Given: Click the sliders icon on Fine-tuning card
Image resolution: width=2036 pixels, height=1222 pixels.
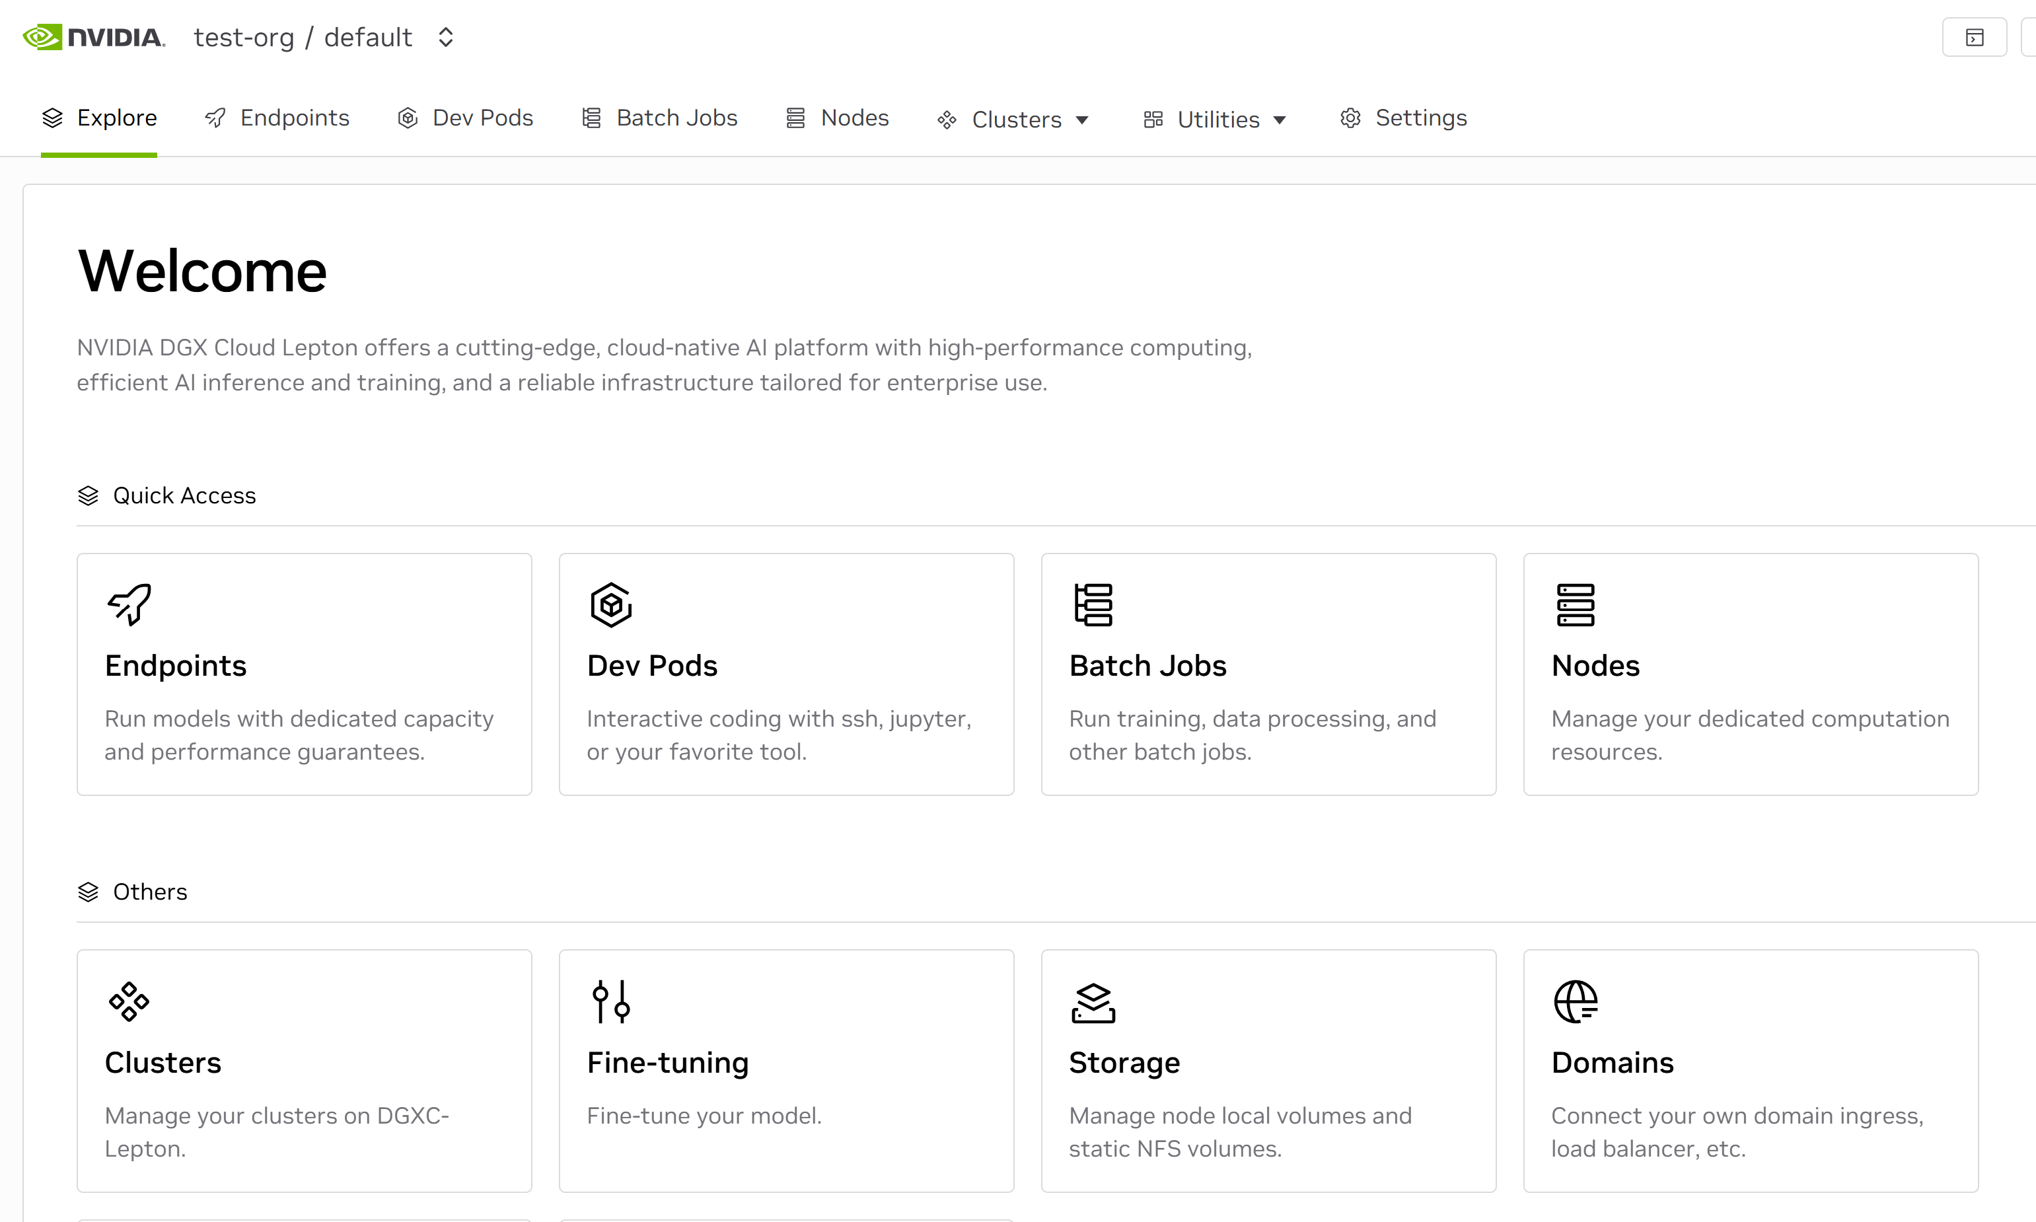Looking at the screenshot, I should point(611,1002).
